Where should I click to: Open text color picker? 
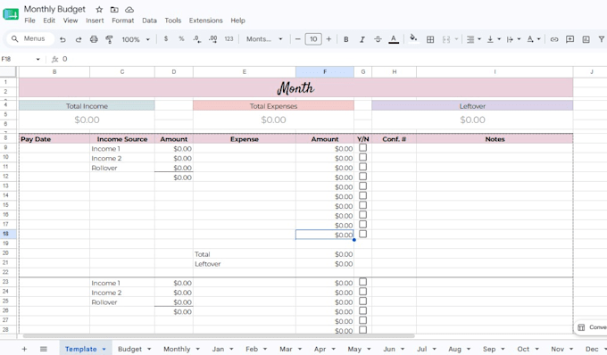pyautogui.click(x=394, y=39)
